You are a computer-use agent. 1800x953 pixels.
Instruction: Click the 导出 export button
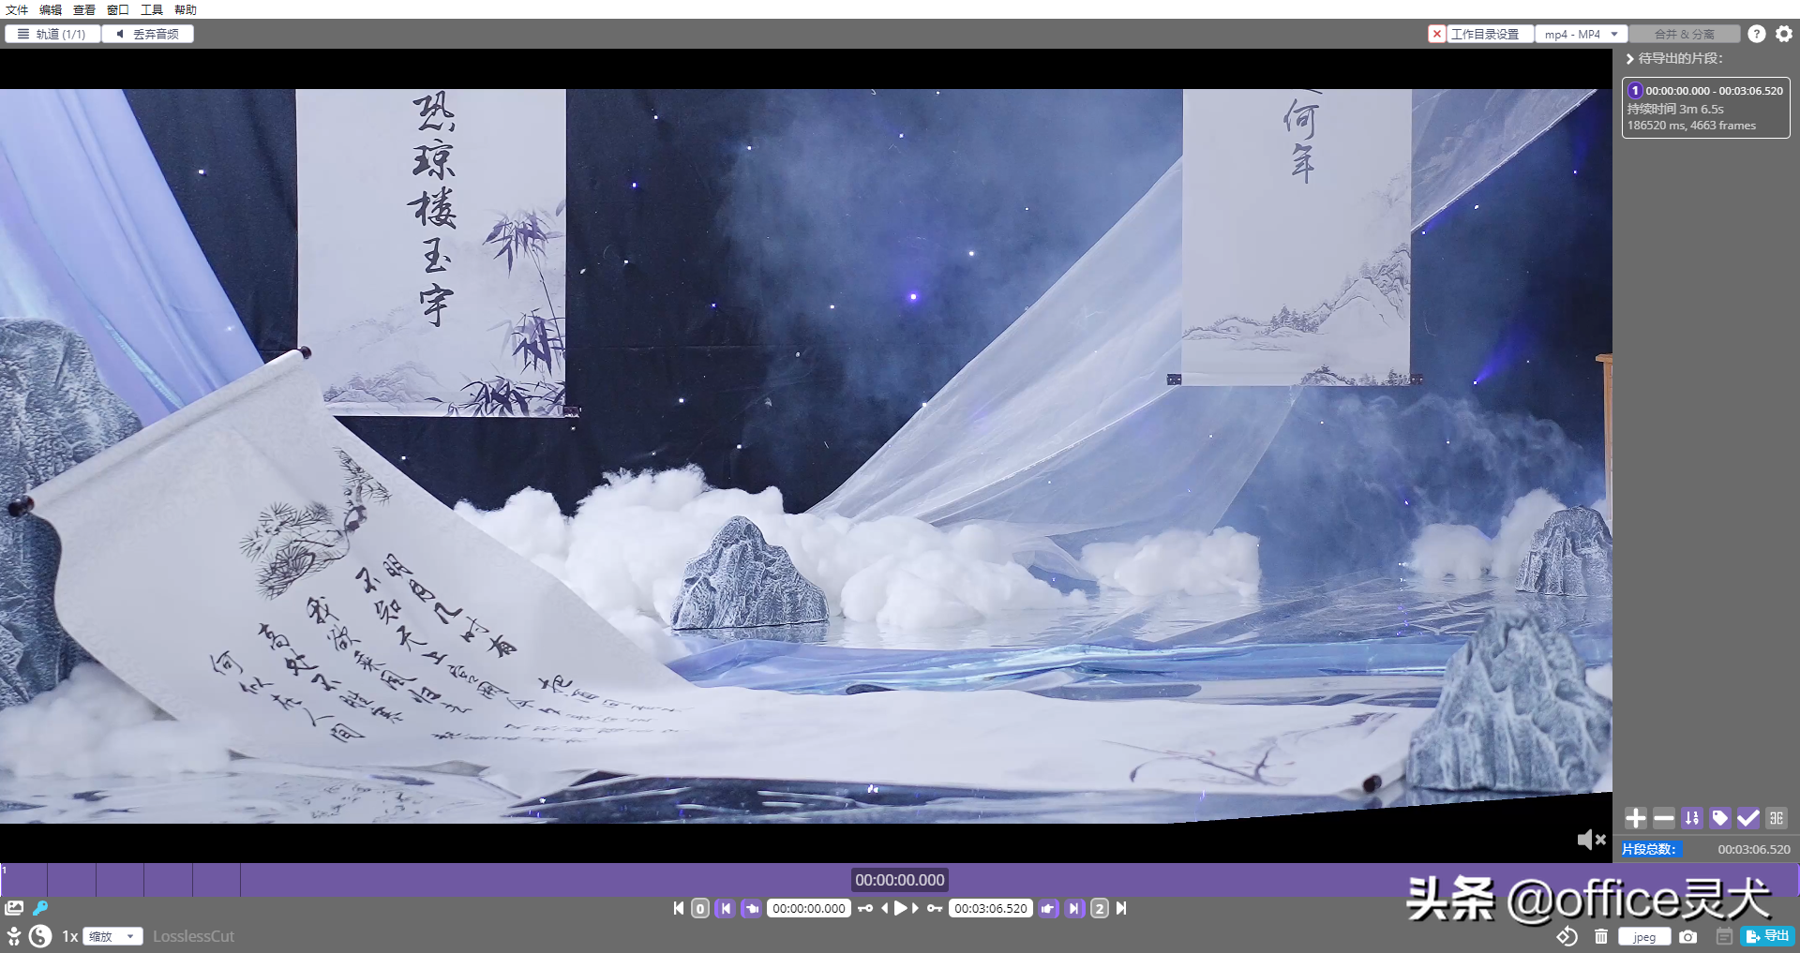point(1767,936)
